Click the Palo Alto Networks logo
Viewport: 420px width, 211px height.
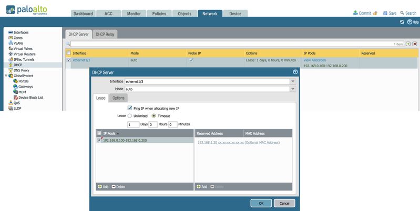coord(26,10)
